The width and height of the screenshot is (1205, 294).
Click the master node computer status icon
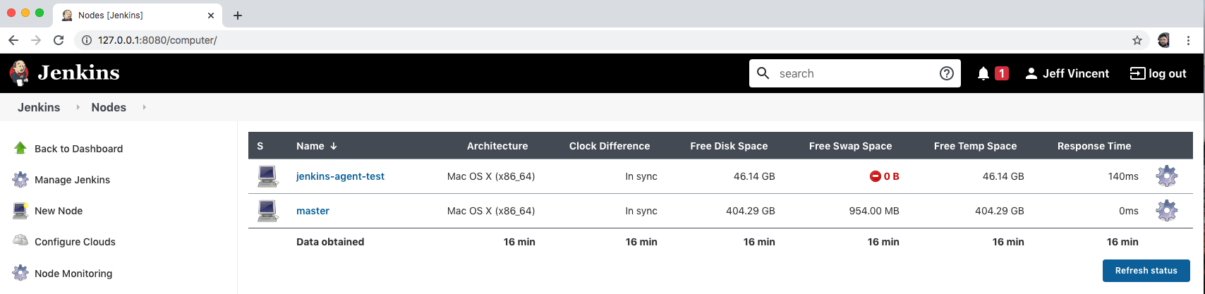pos(267,210)
